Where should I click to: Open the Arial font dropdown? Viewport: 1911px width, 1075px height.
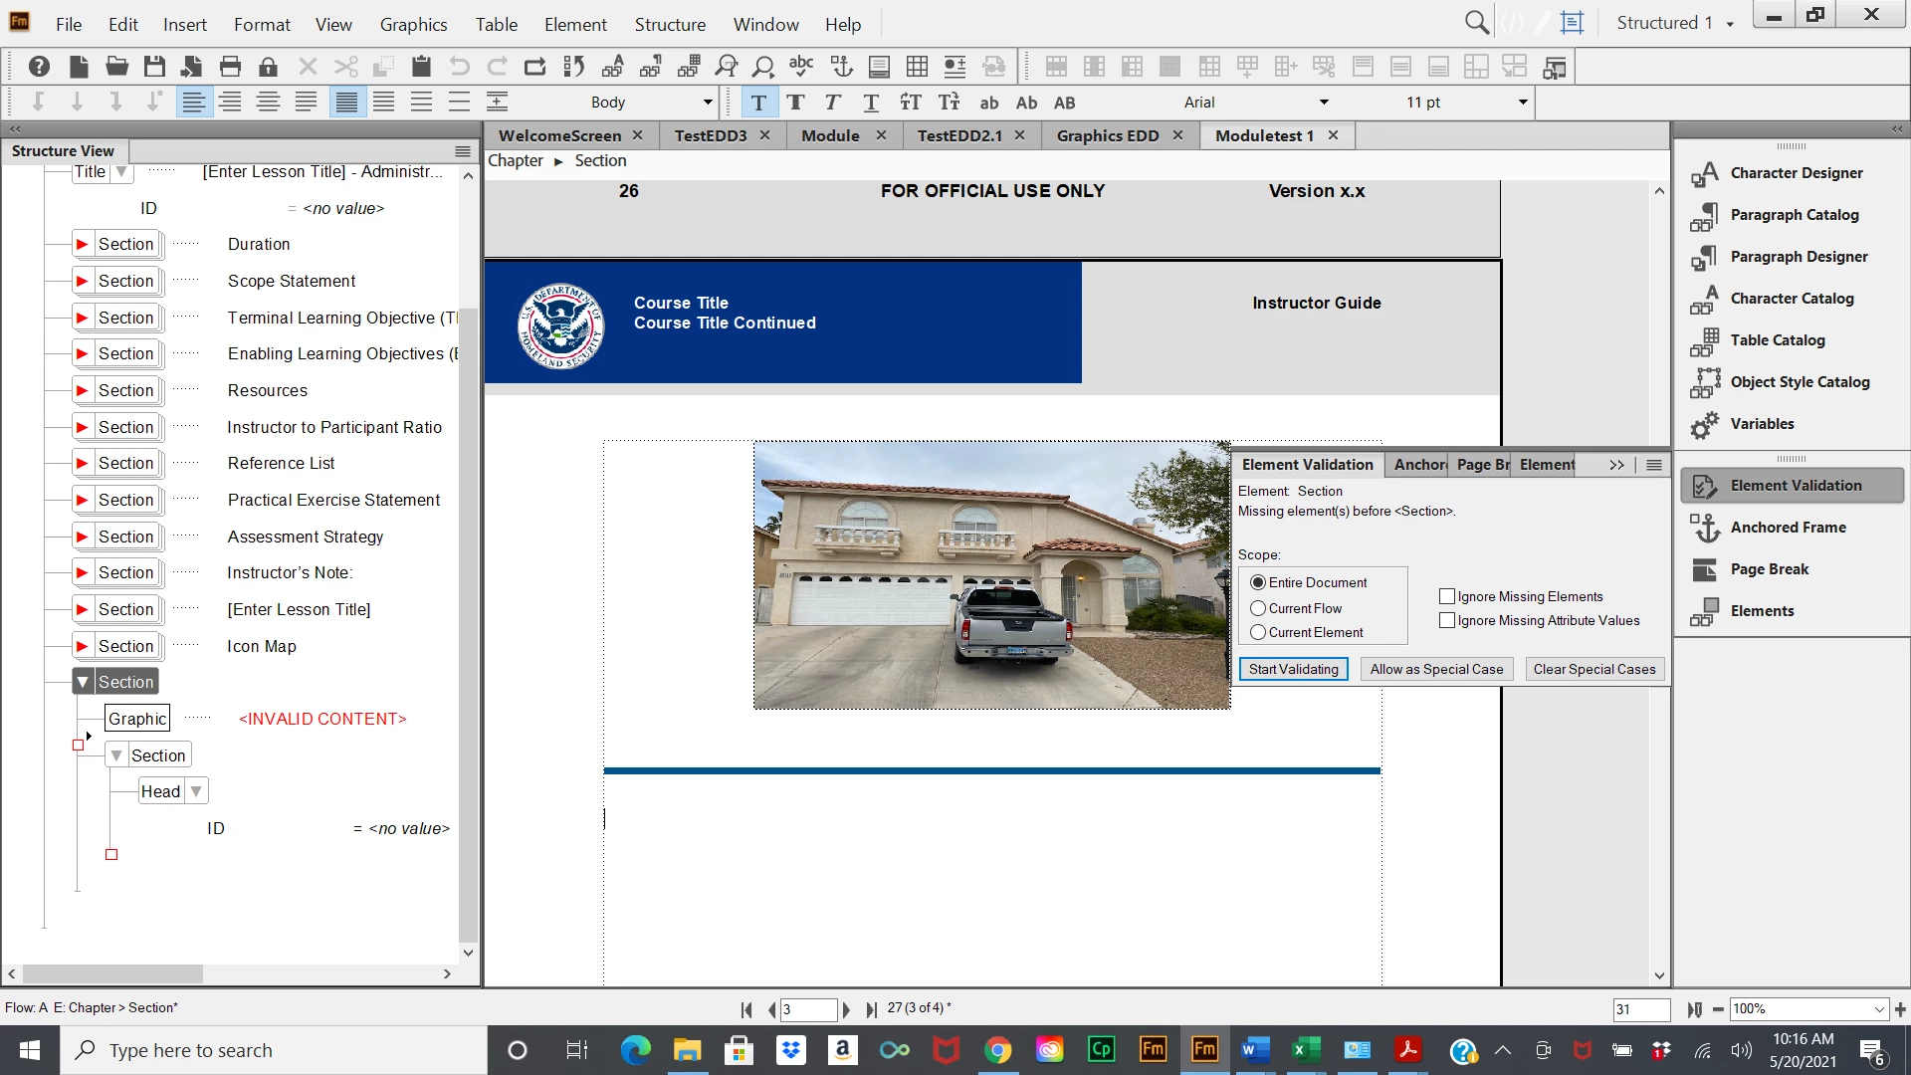click(x=1323, y=103)
